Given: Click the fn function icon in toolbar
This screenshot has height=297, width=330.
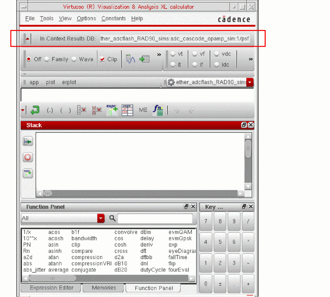Looking at the screenshot, I should (158, 110).
